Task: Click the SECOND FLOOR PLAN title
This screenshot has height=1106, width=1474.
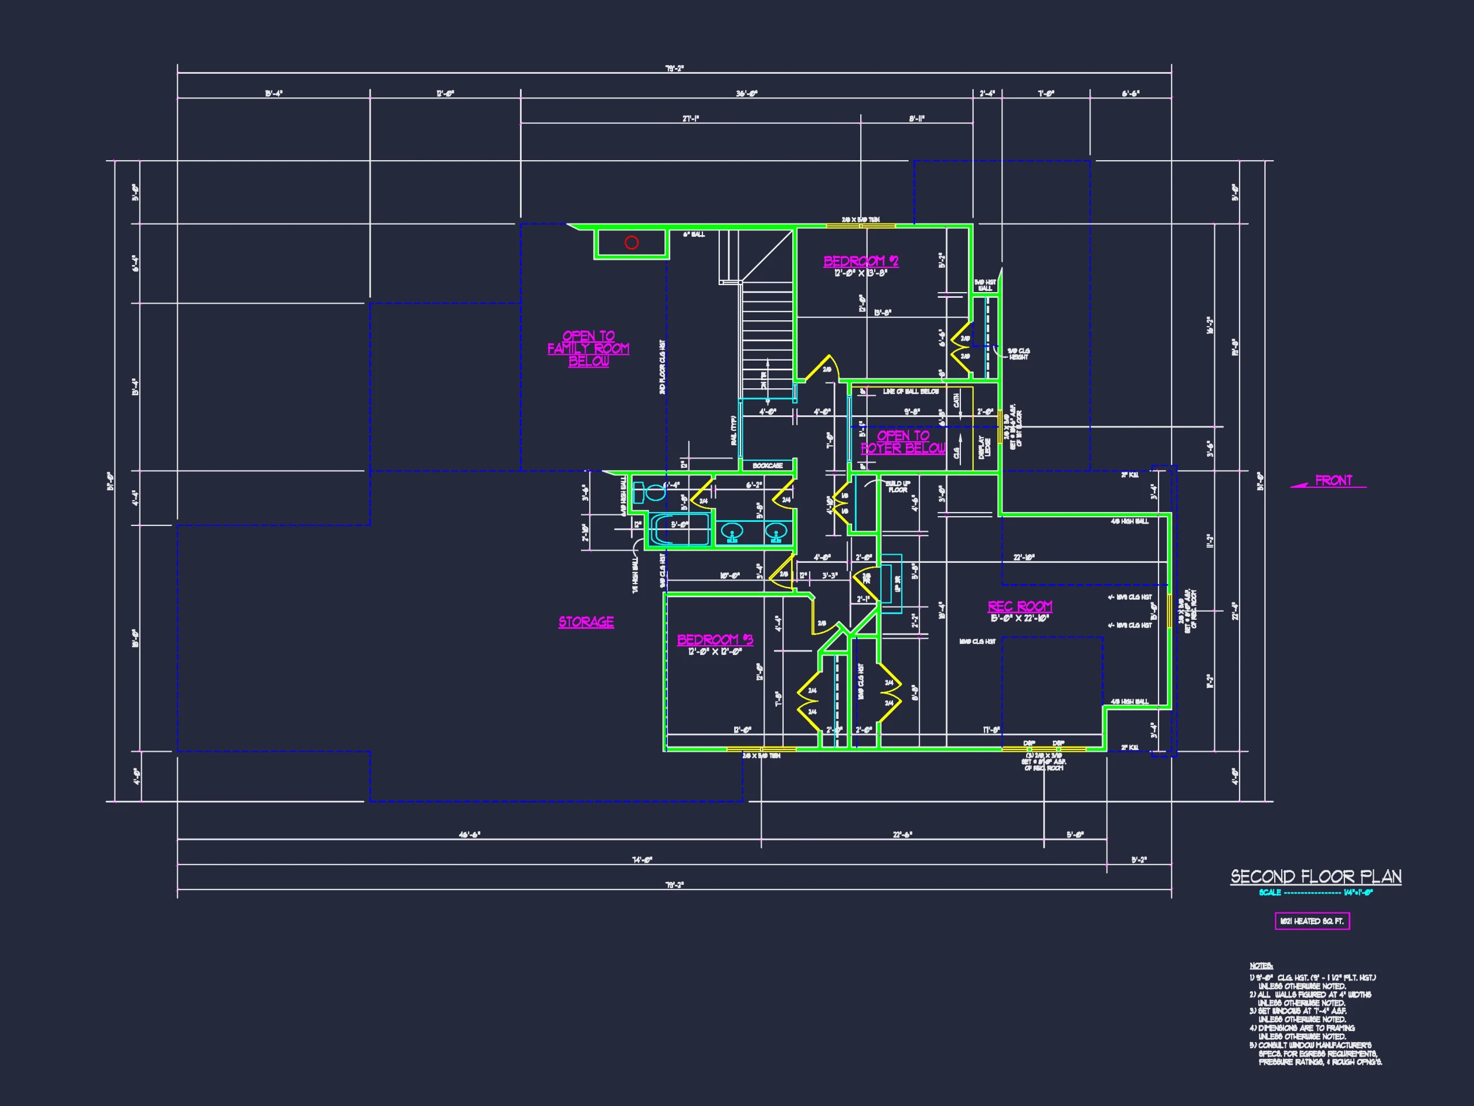Action: click(x=1316, y=876)
